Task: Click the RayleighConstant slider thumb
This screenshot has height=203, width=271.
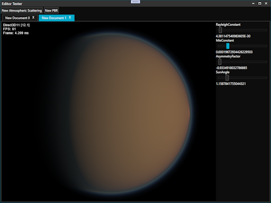Action: click(220, 30)
